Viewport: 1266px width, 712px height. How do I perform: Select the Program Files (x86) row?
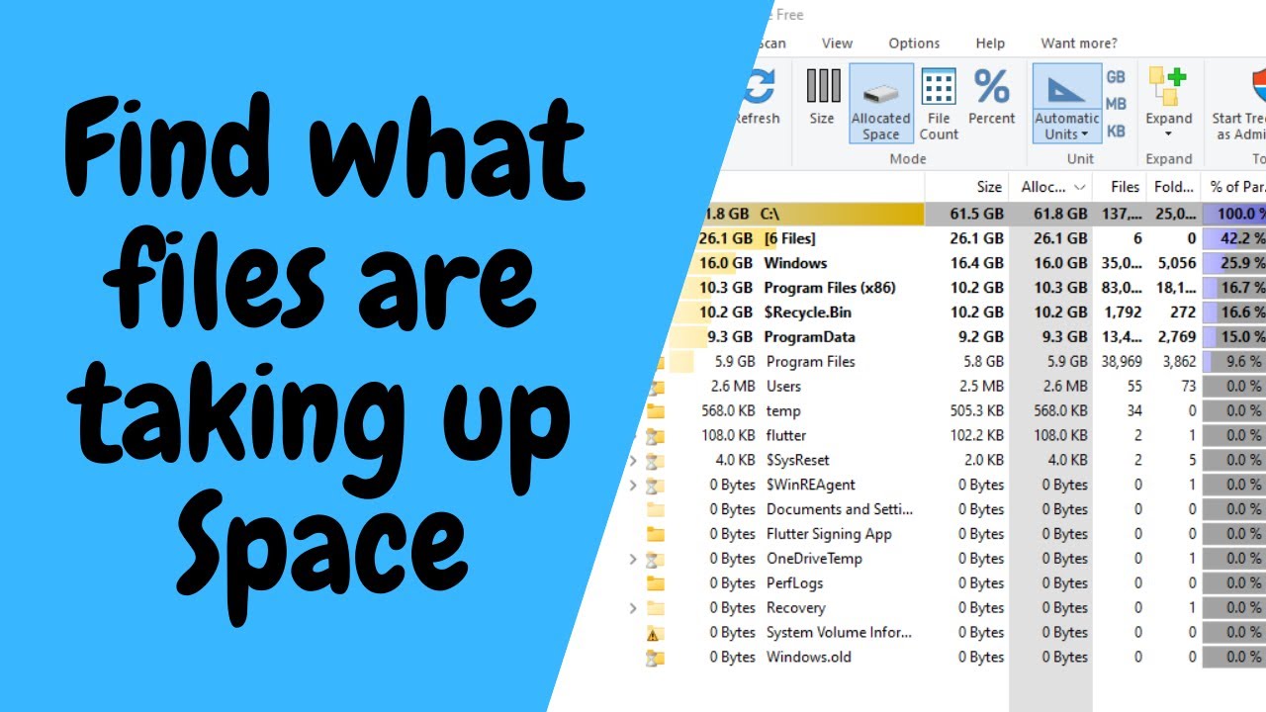coord(970,288)
